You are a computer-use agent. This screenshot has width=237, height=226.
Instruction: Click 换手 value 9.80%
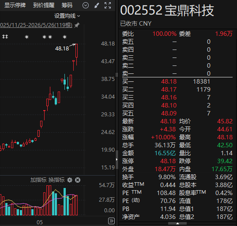click(167, 177)
